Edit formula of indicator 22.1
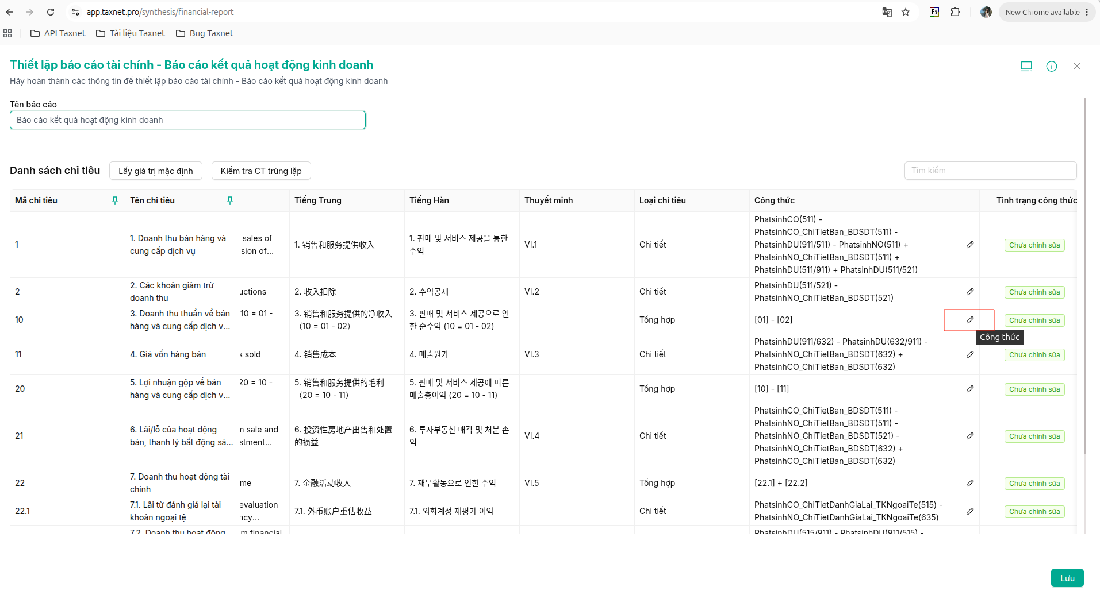Screen dimensions: 1100x595 [969, 511]
